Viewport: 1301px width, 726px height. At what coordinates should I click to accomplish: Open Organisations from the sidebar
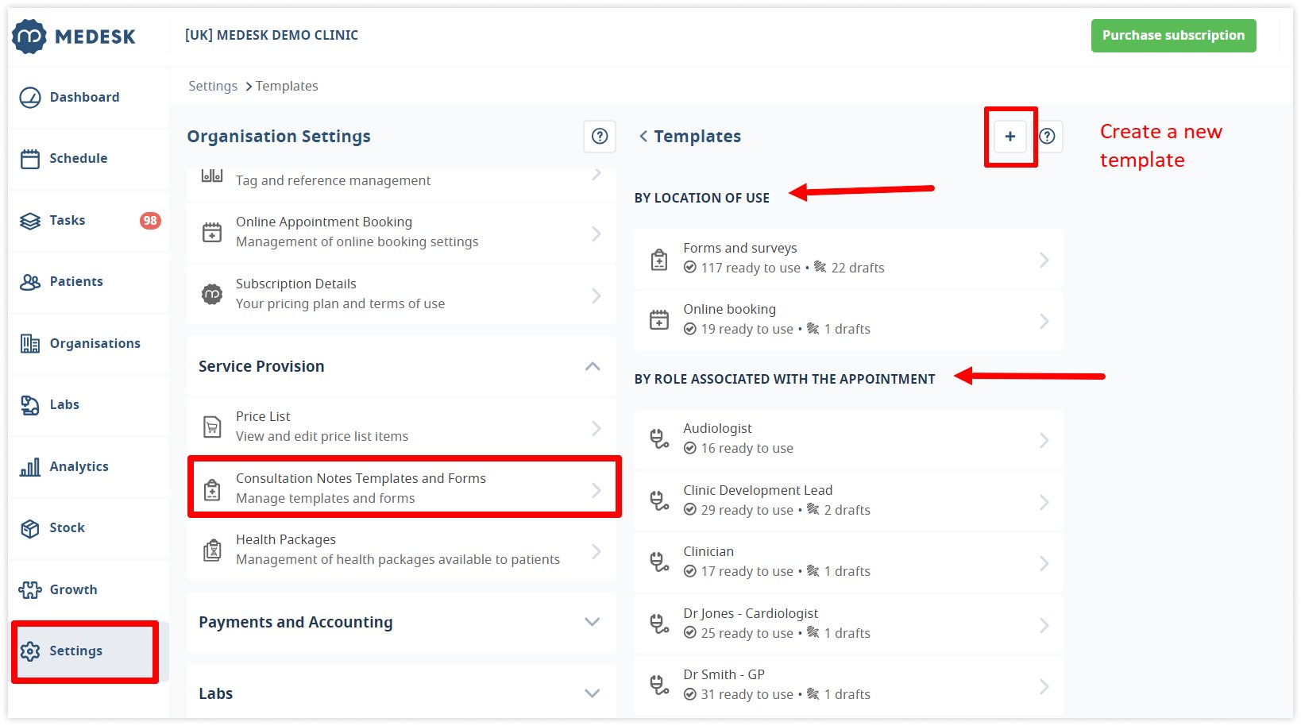click(x=88, y=343)
